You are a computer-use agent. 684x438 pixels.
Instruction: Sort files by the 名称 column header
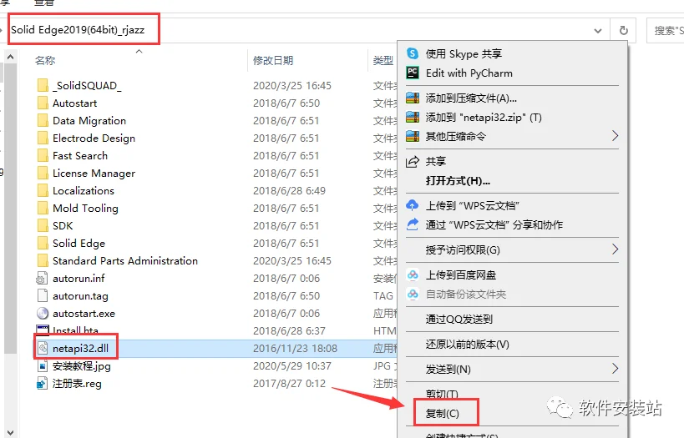click(x=45, y=61)
